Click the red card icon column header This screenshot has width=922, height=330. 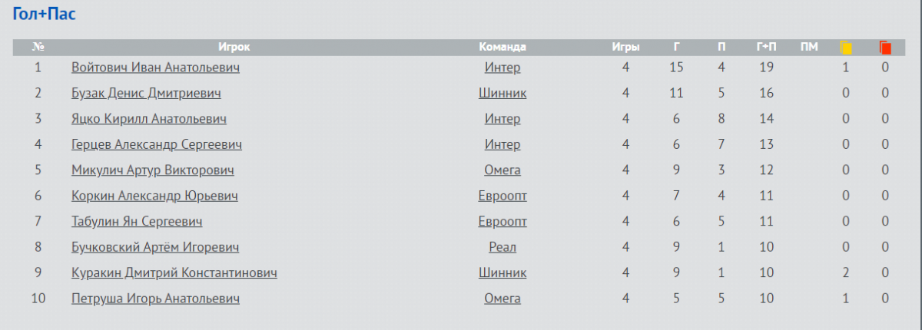coord(885,48)
